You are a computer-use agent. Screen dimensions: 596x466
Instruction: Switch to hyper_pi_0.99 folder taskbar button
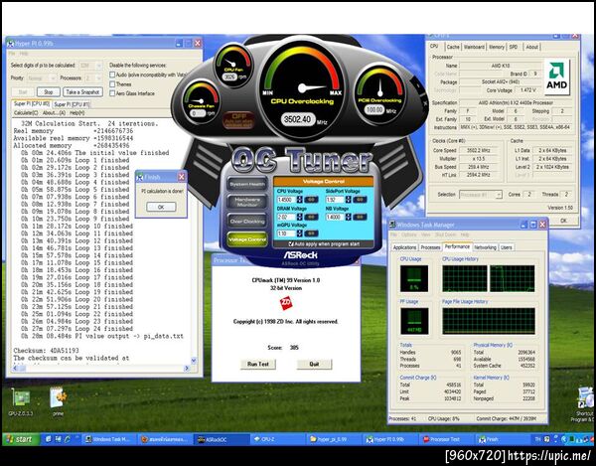pos(334,439)
